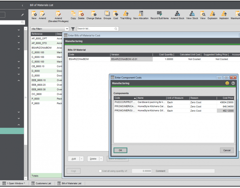Click the cost quantity field showing 0.00000

pyautogui.click(x=142, y=171)
